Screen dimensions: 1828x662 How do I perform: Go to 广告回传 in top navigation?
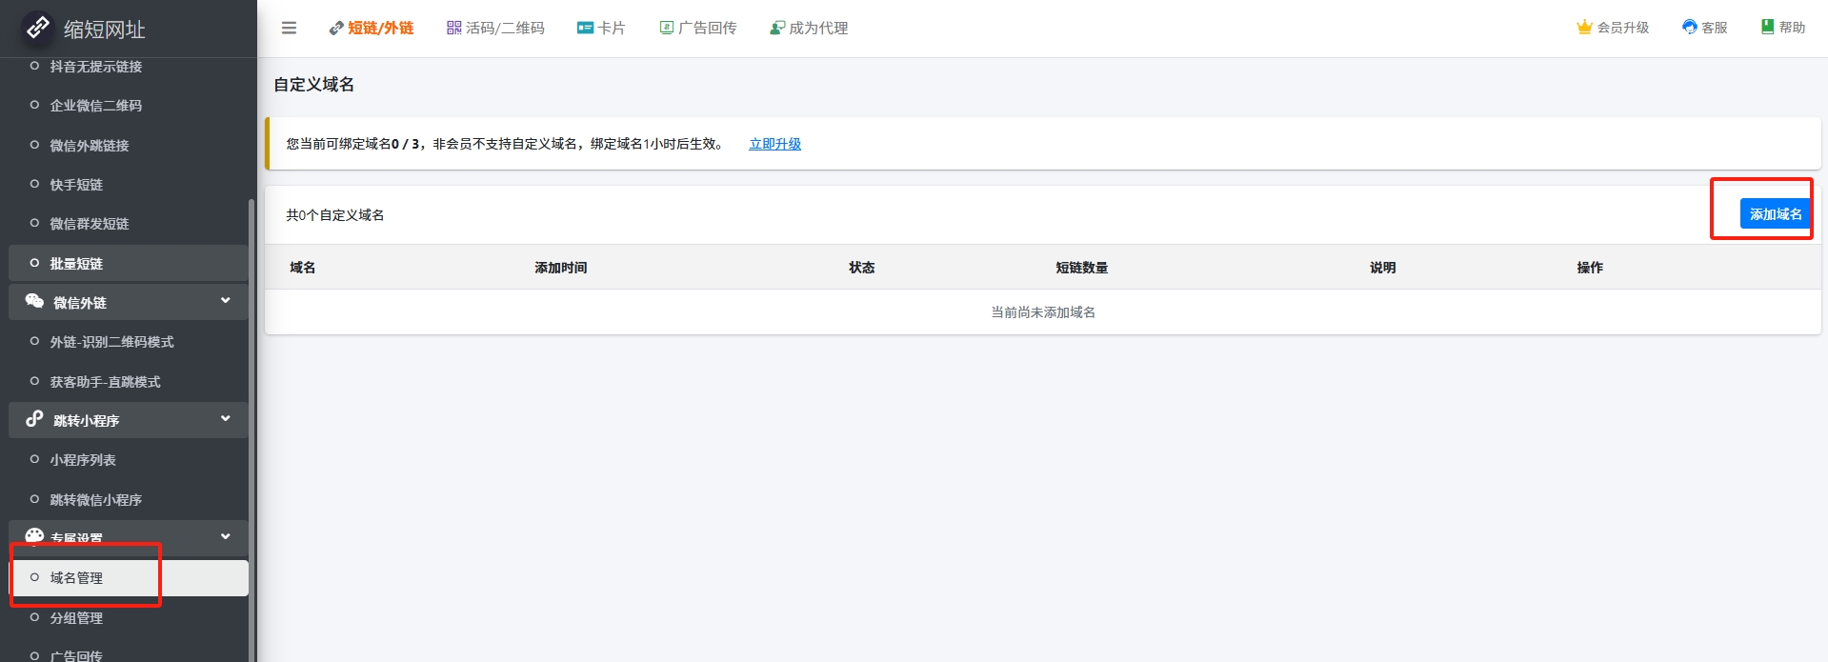(x=698, y=29)
